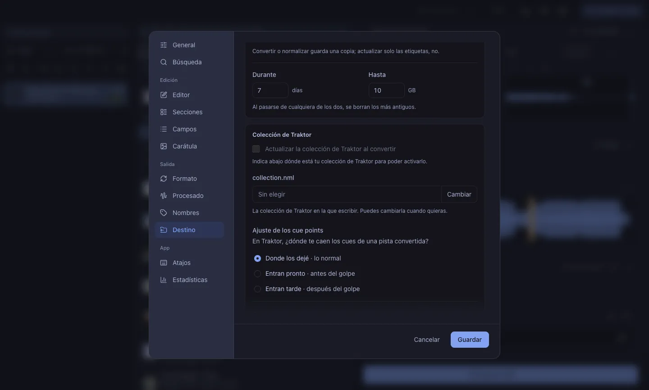Open the Nombres section
The width and height of the screenshot is (649, 390).
[189, 213]
